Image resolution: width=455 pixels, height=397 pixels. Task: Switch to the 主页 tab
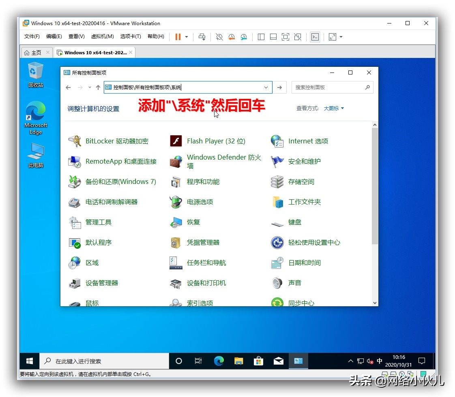point(34,52)
